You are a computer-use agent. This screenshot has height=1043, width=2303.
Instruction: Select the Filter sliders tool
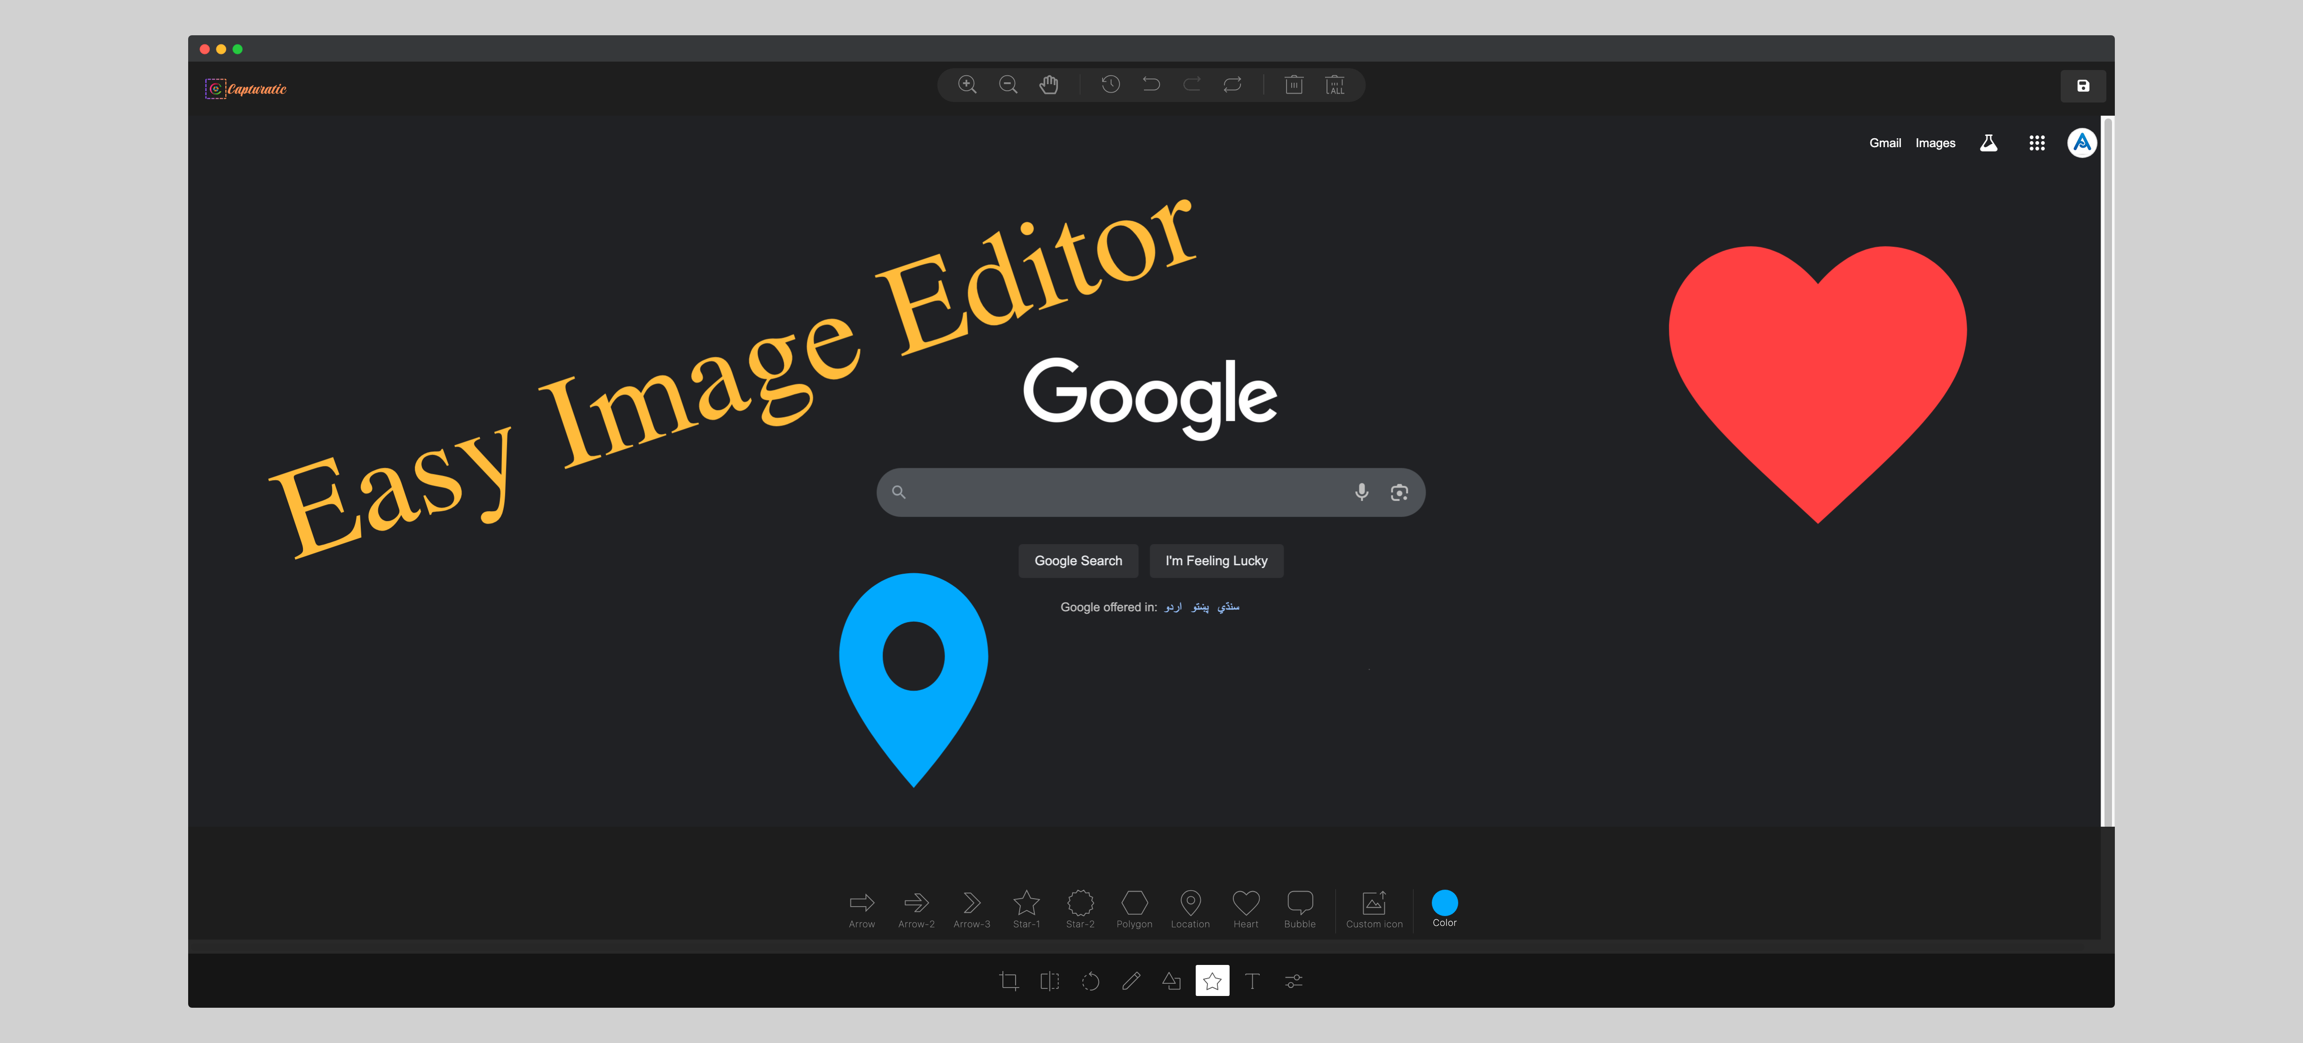[x=1294, y=981]
